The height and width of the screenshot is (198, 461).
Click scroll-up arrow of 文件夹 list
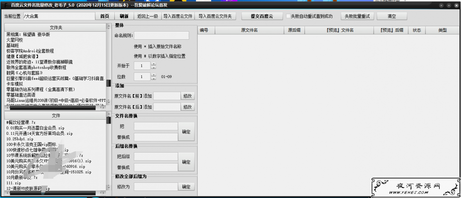[109, 27]
